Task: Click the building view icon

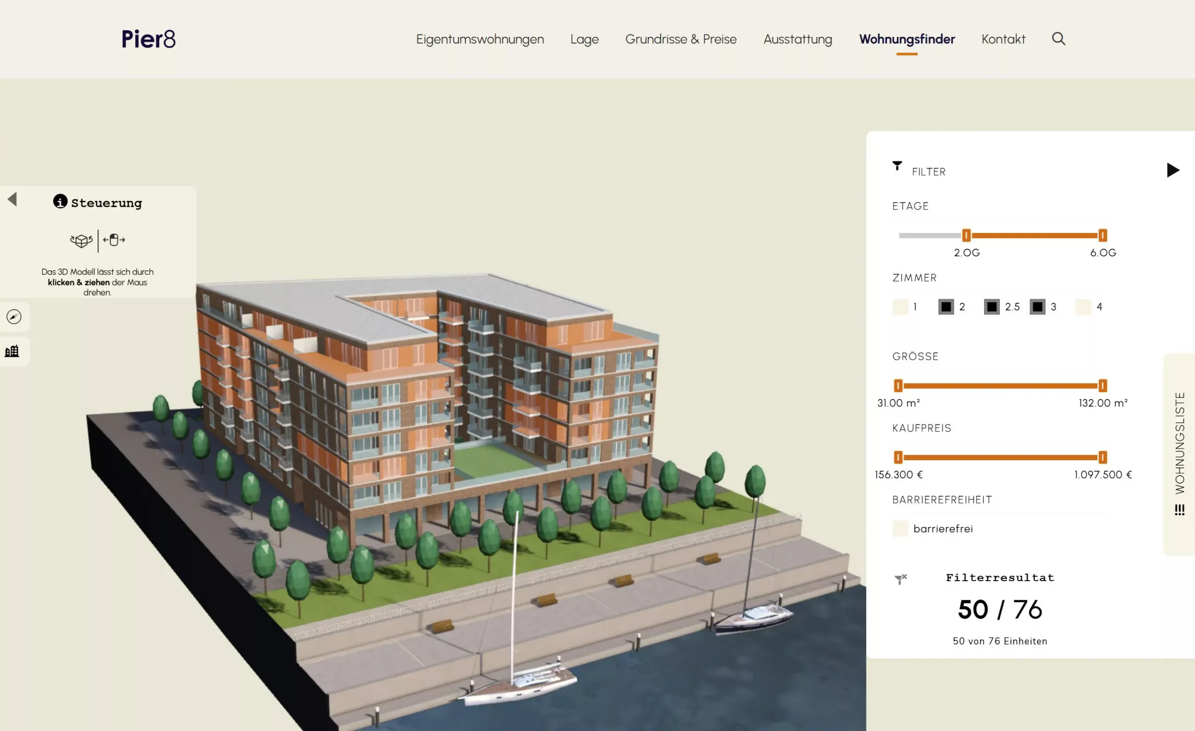Action: pyautogui.click(x=12, y=351)
